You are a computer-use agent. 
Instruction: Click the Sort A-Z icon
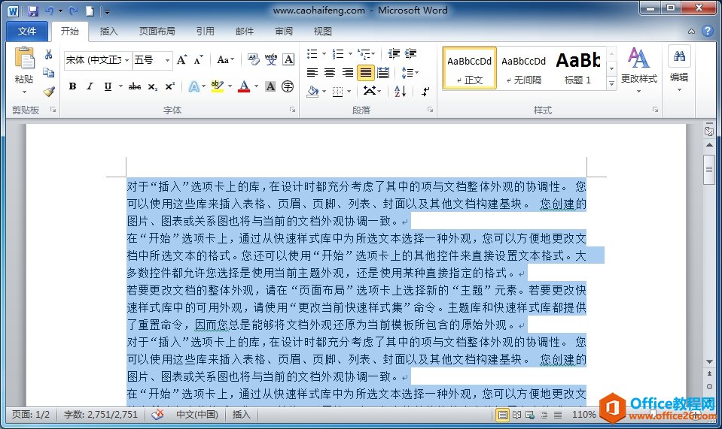(400, 91)
